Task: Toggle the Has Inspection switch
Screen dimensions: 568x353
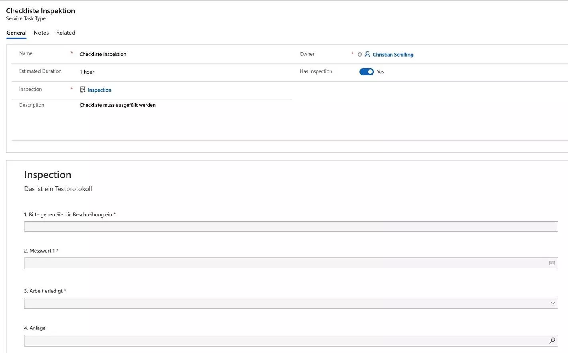Action: point(366,72)
